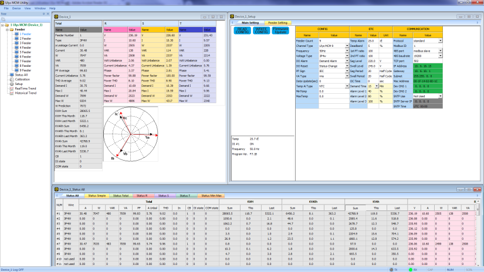Click the Device_1_Setup window title icon
484x272 pixels.
(x=232, y=16)
